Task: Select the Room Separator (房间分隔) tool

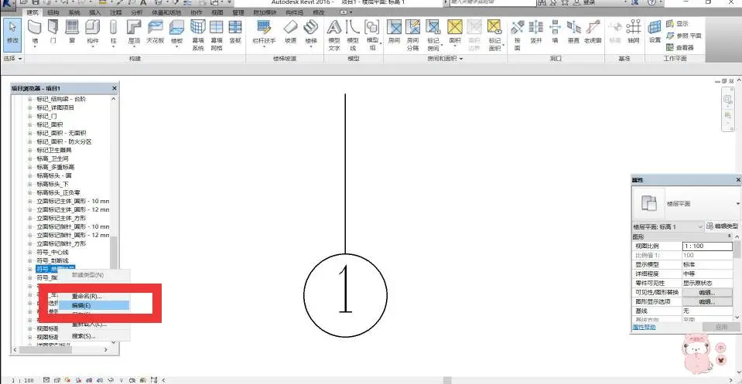Action: pos(412,36)
